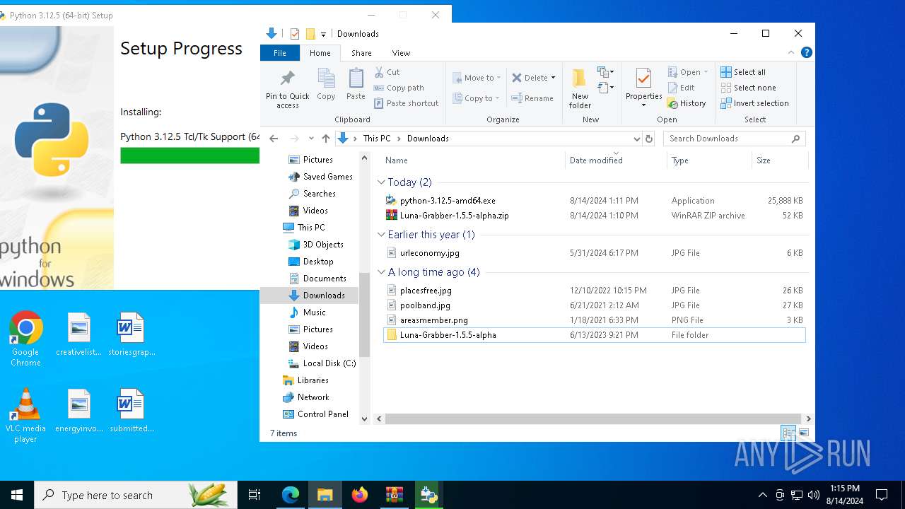905x509 pixels.
Task: Click Select all in ribbon
Action: pyautogui.click(x=743, y=72)
